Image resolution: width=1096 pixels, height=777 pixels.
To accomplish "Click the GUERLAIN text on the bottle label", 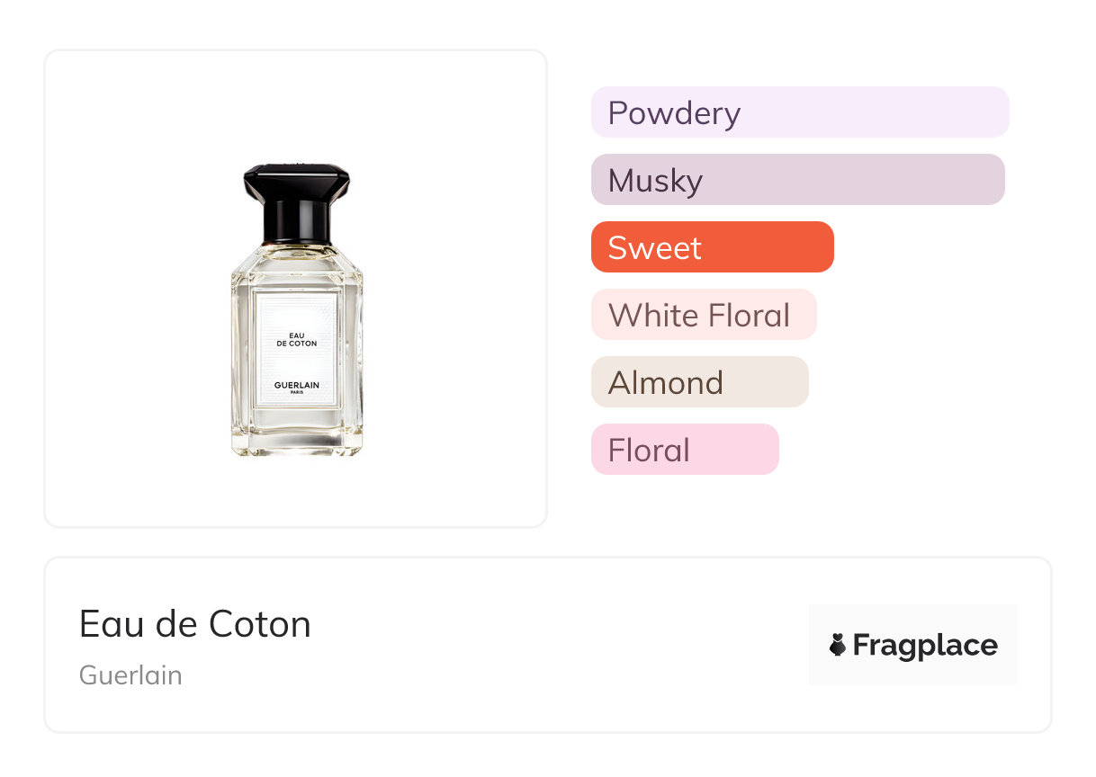I will pos(296,385).
